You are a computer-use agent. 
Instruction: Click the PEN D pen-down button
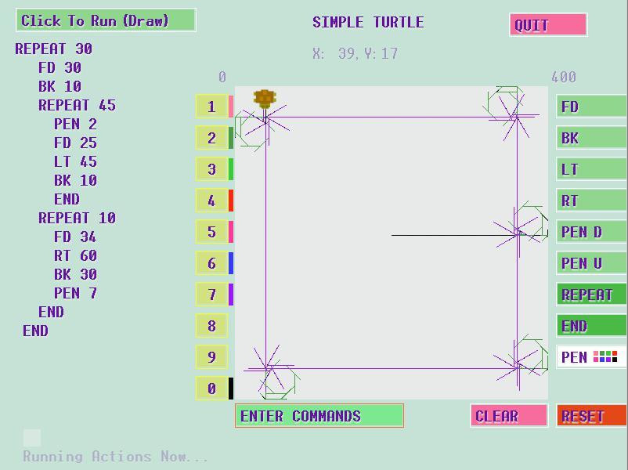[591, 232]
